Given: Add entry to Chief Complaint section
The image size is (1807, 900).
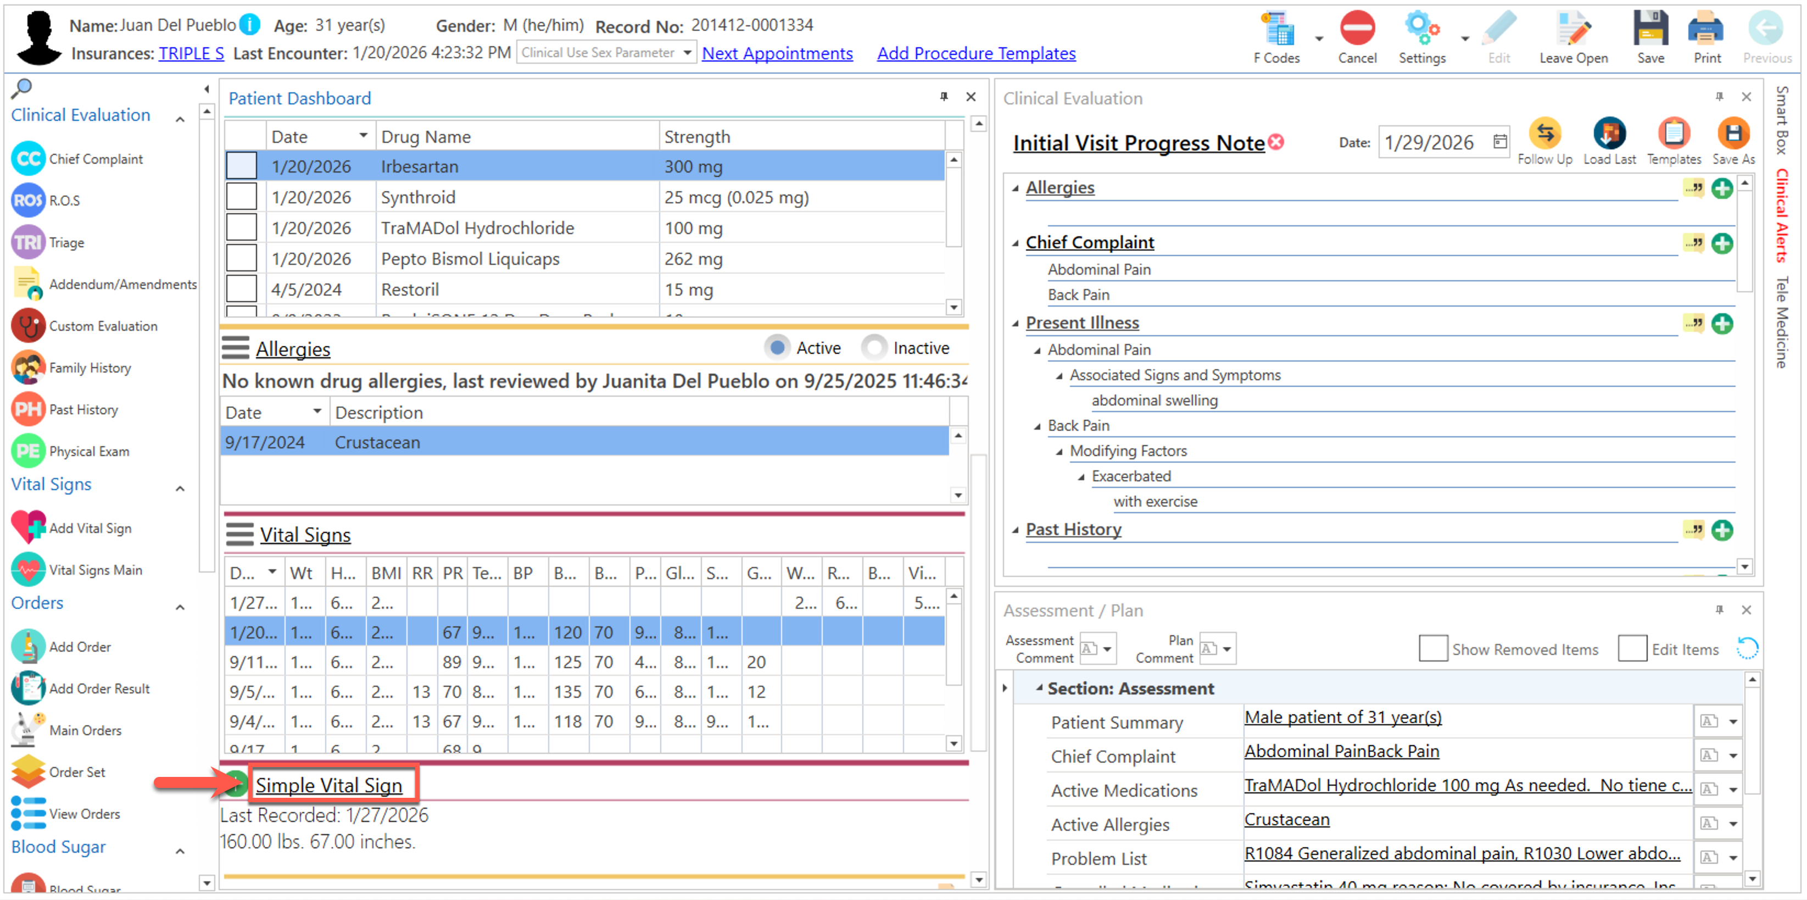Looking at the screenshot, I should 1721,243.
